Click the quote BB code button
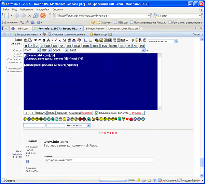 point(86,46)
